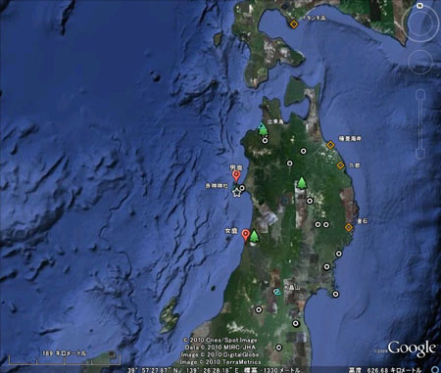Select the white star placemark near 赤神神社
This screenshot has width=441, height=373.
pos(236,193)
